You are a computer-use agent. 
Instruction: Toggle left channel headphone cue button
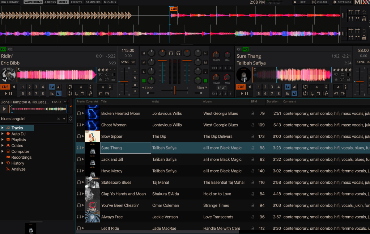point(171,53)
